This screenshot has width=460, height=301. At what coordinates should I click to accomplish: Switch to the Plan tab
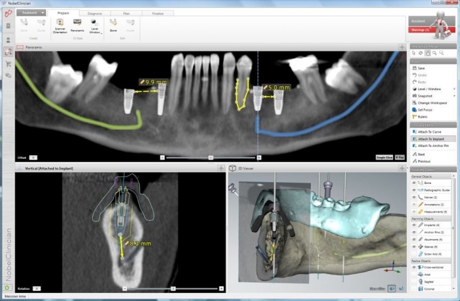pos(126,13)
